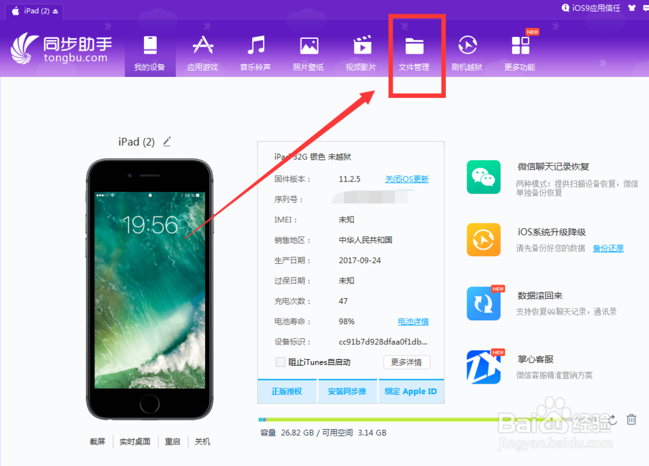The width and height of the screenshot is (649, 466).
Task: Click 正版授权 button
Action: 287,391
